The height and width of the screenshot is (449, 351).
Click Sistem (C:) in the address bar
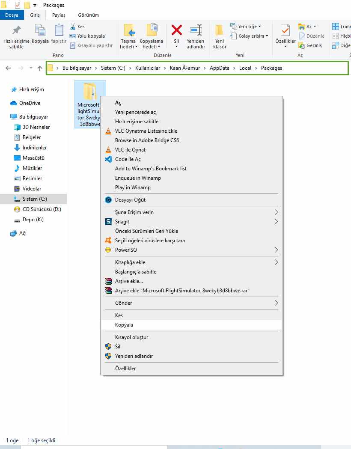pyautogui.click(x=113, y=68)
